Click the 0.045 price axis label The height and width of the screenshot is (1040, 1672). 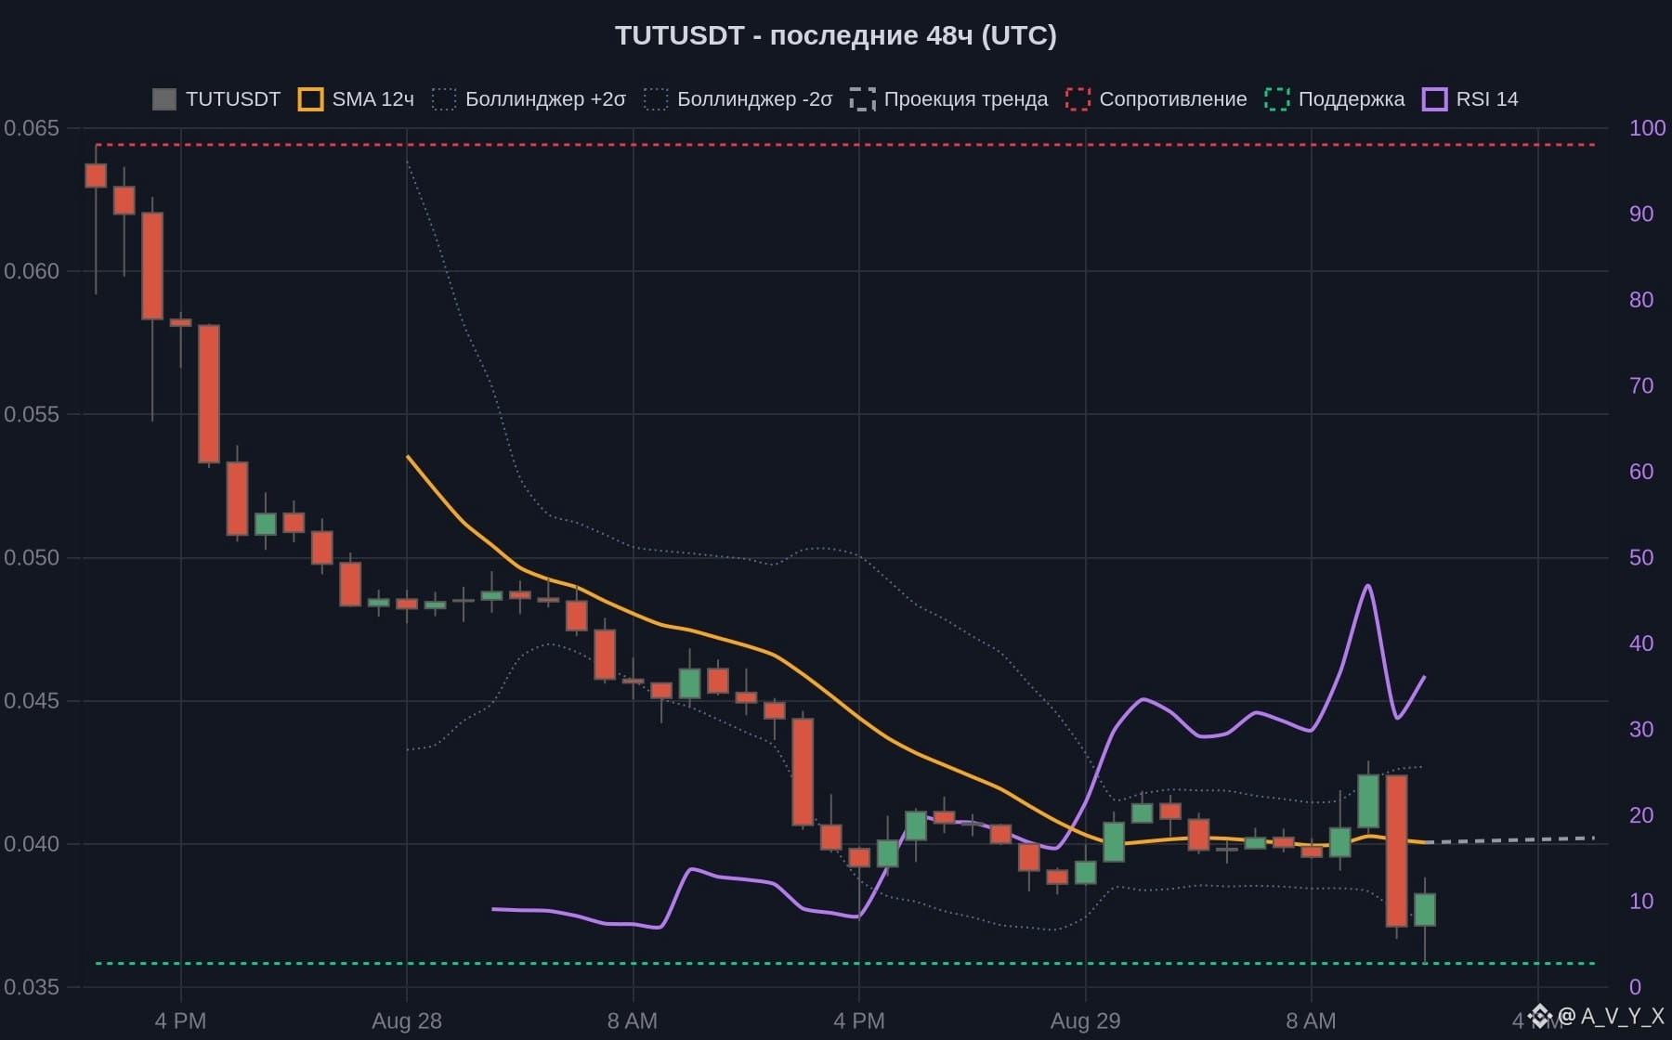(x=32, y=700)
